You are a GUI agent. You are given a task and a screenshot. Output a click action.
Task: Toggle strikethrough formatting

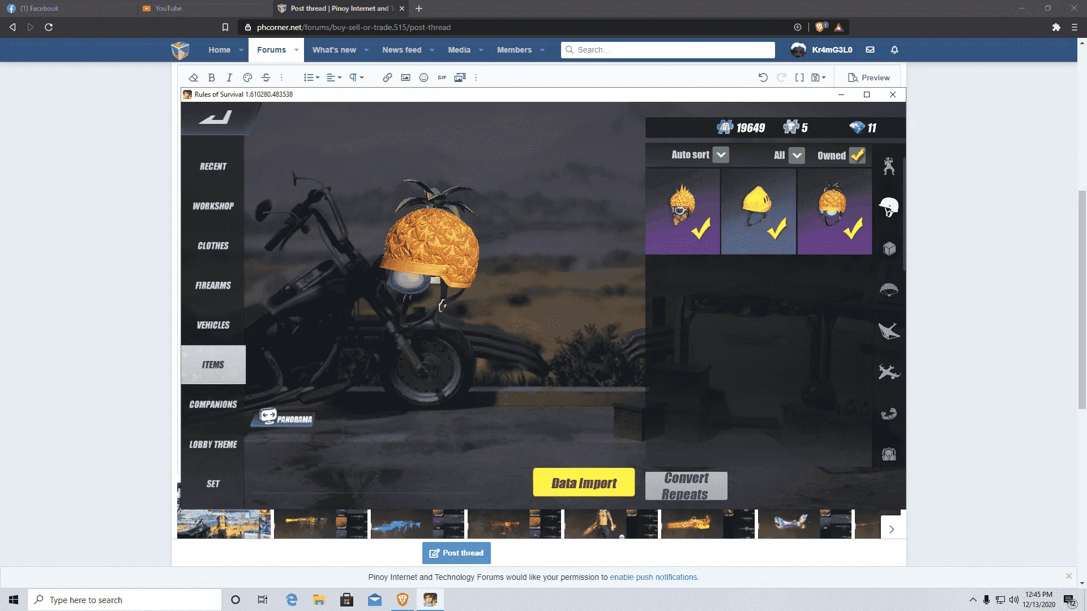pyautogui.click(x=266, y=78)
